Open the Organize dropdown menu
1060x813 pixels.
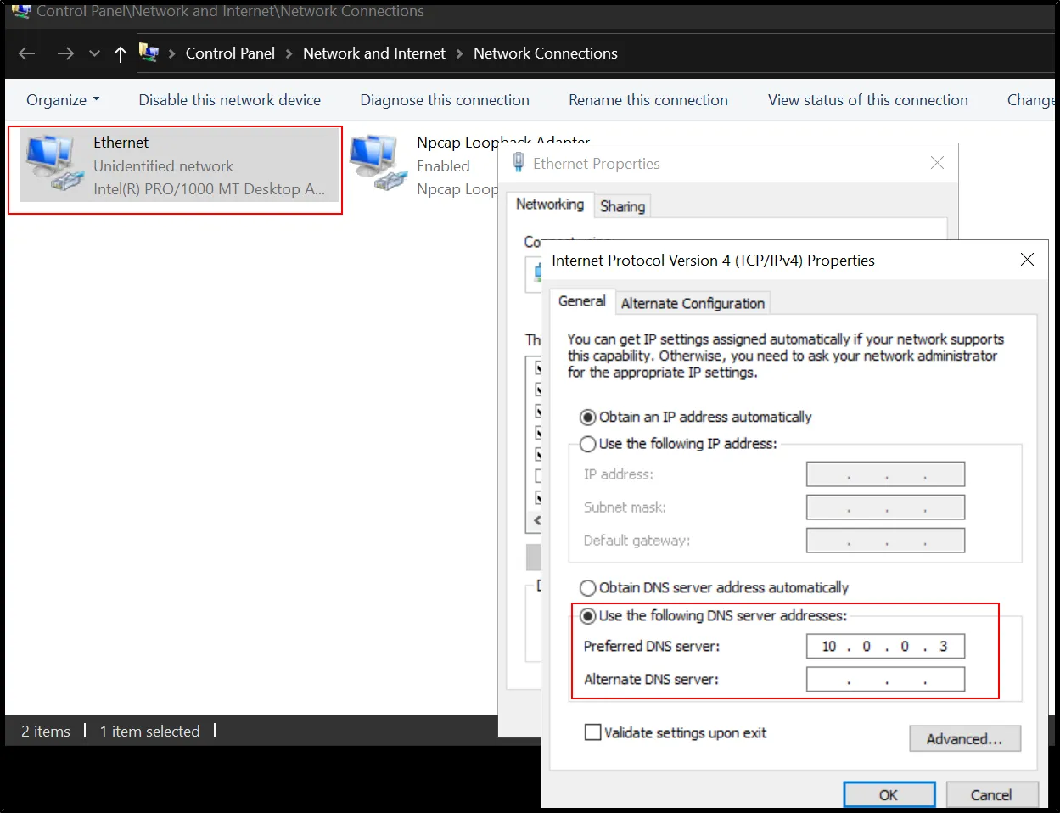click(63, 100)
